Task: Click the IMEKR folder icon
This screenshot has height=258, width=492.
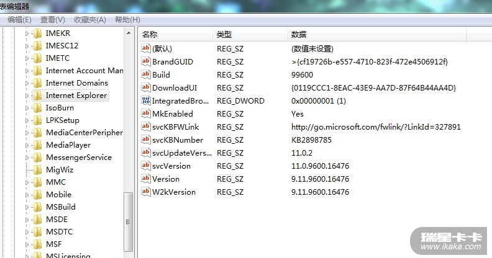Action: [x=37, y=33]
